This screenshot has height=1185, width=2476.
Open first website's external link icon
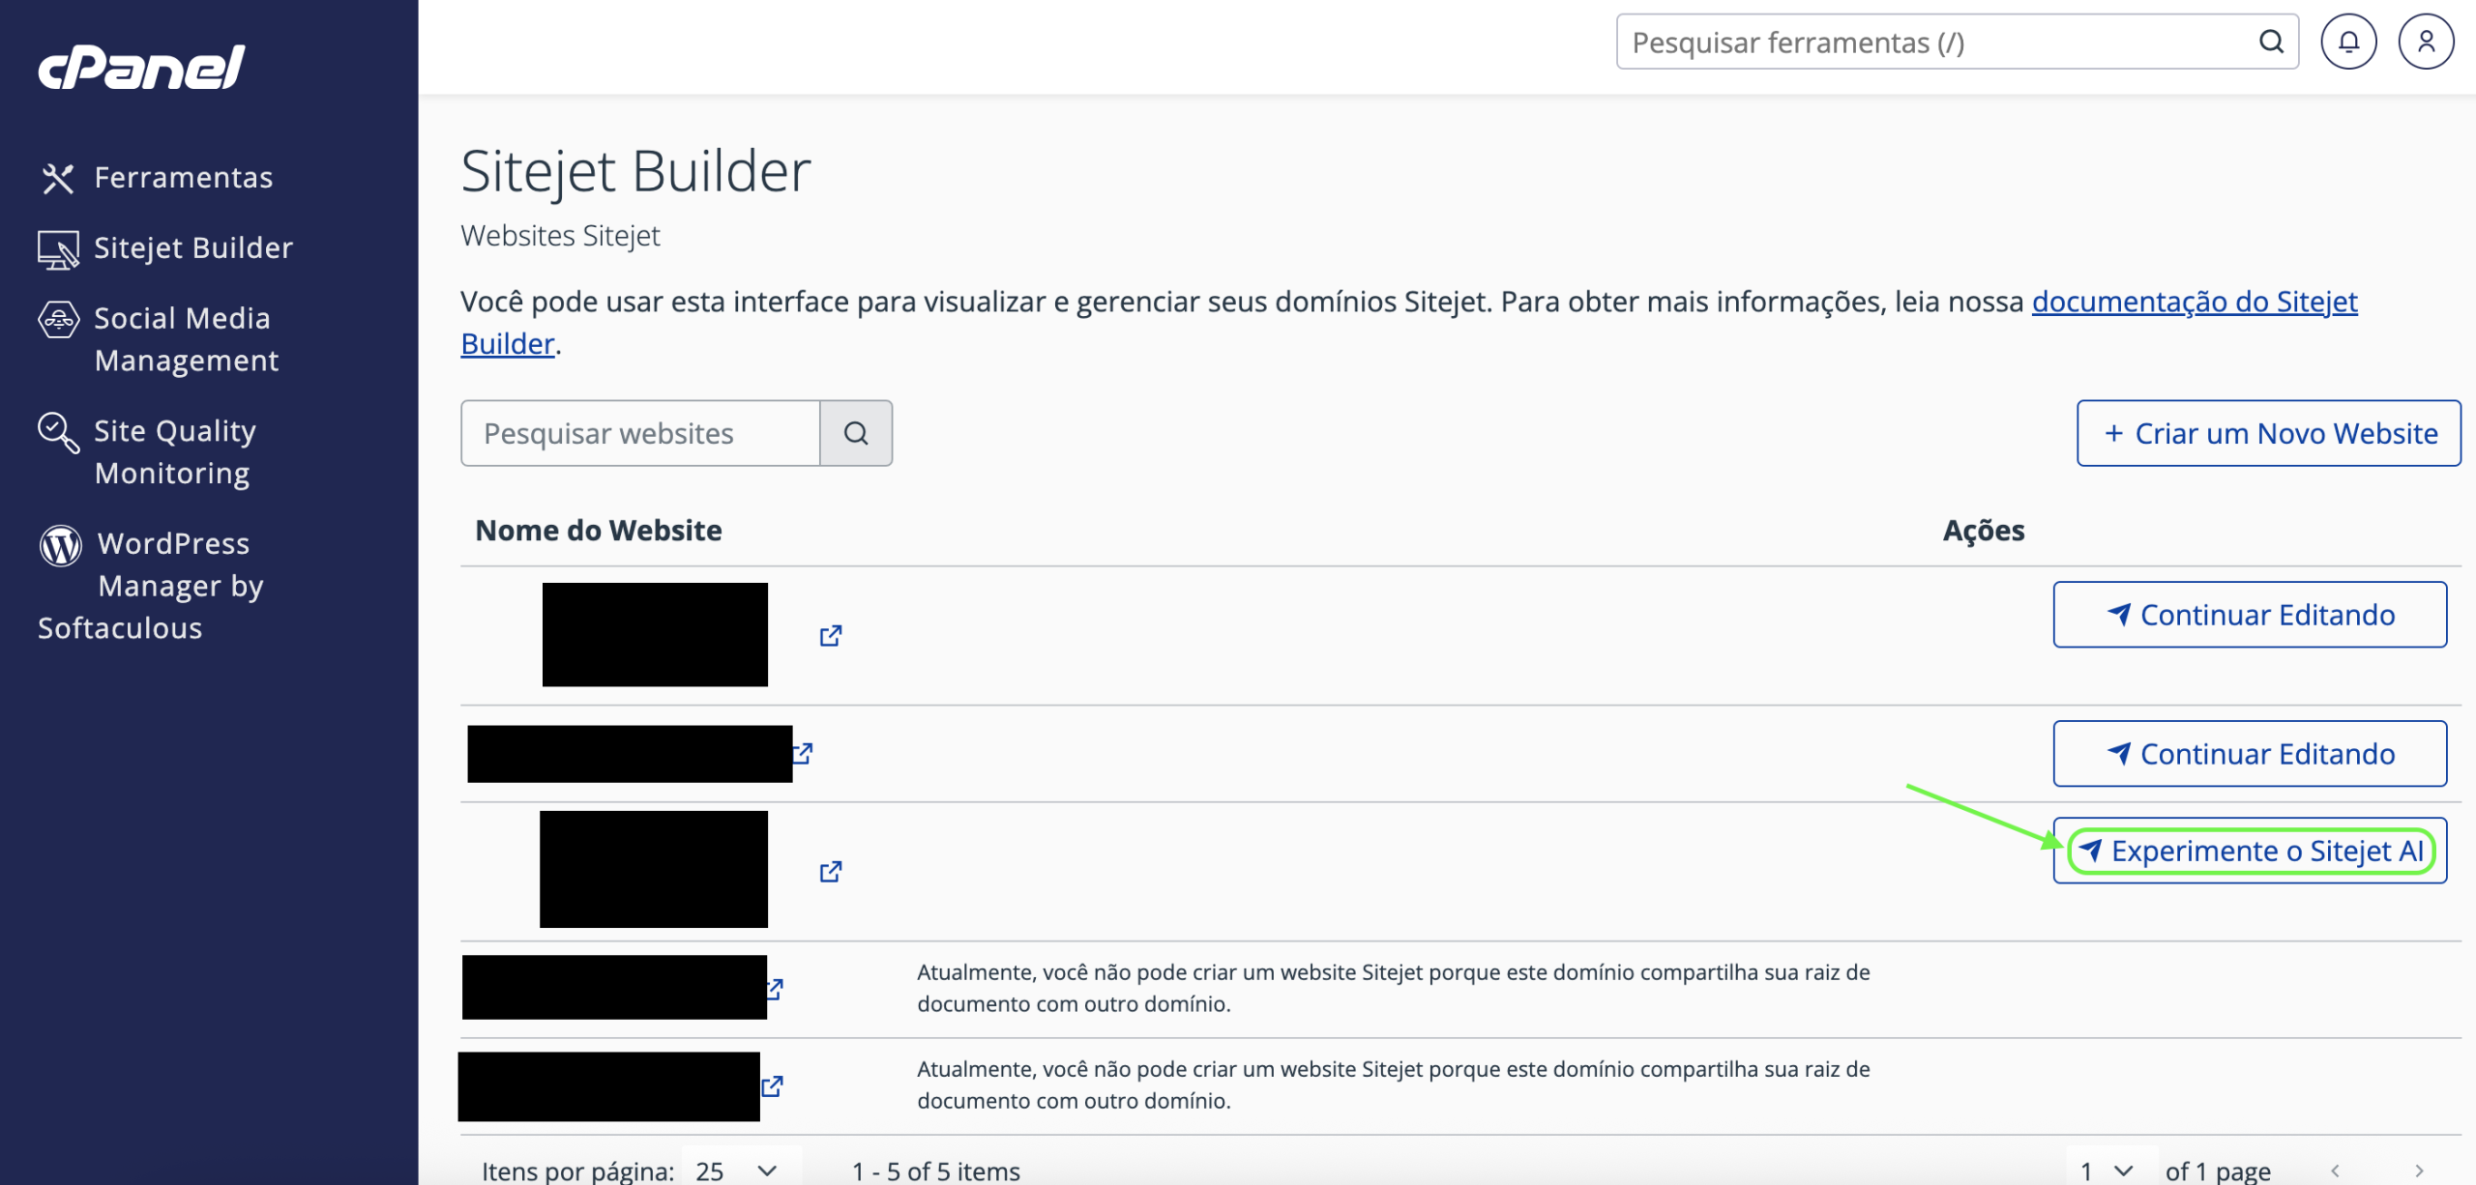[x=830, y=635]
